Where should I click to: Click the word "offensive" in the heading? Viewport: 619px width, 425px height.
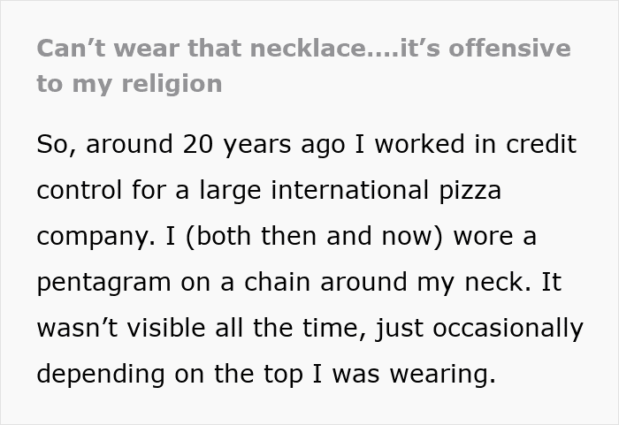click(509, 49)
